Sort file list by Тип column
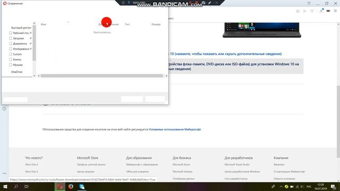Image resolution: width=340 pixels, height=191 pixels. (127, 24)
